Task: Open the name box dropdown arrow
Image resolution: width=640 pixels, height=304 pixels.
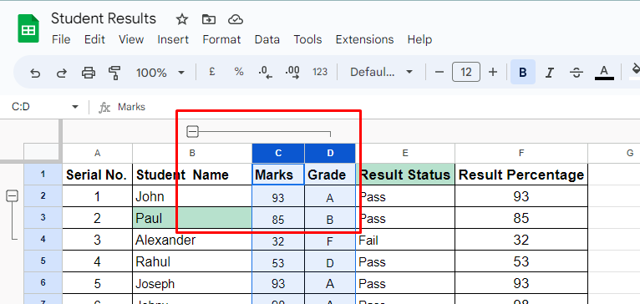Action: point(74,107)
